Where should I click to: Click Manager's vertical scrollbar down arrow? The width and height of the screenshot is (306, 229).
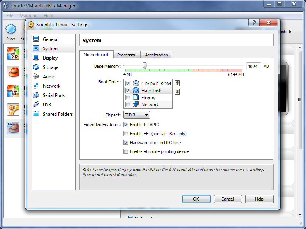click(x=300, y=215)
